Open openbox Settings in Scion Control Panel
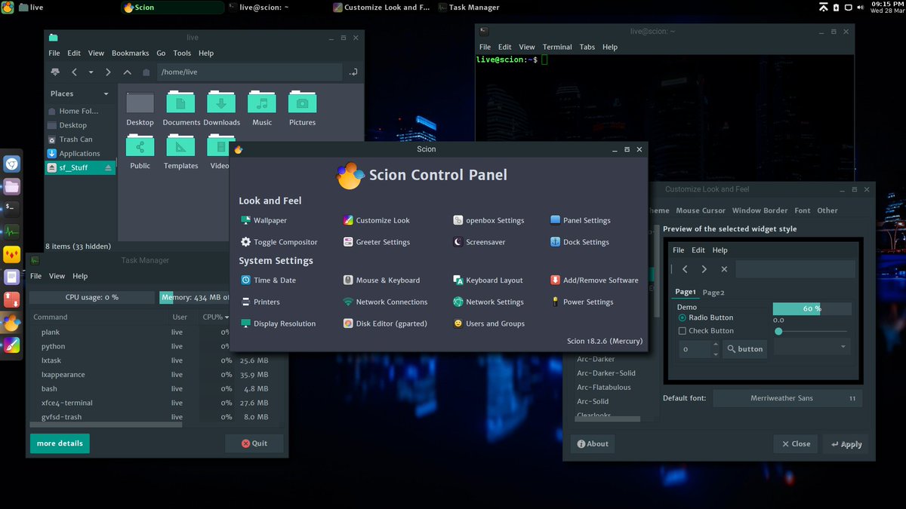This screenshot has width=906, height=509. [x=488, y=220]
